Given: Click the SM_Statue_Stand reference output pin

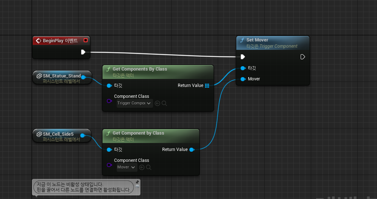Looking at the screenshot, I should [x=83, y=77].
